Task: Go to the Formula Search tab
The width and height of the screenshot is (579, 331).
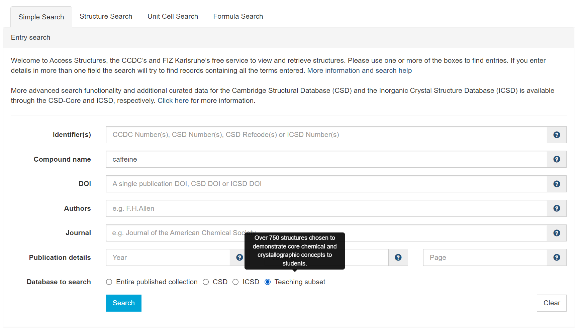Action: (238, 16)
